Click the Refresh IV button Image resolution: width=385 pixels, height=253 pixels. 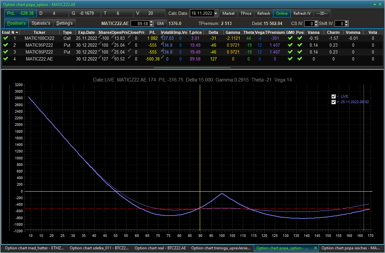pos(302,13)
